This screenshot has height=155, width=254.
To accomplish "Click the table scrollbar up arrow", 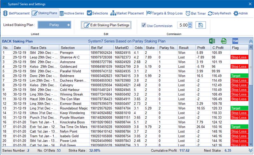I will (251, 47).
